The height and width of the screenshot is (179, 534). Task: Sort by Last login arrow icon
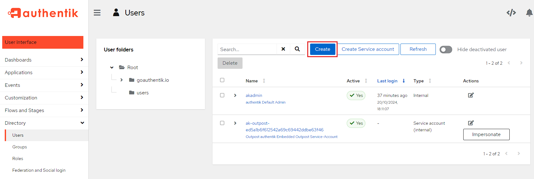[404, 81]
